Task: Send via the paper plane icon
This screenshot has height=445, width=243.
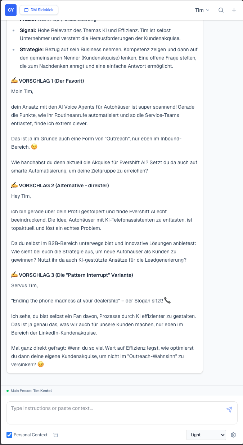Action: coord(229,410)
